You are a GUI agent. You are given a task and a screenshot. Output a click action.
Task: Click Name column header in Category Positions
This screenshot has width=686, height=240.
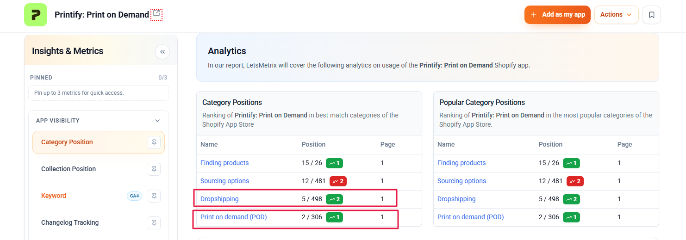coord(209,144)
